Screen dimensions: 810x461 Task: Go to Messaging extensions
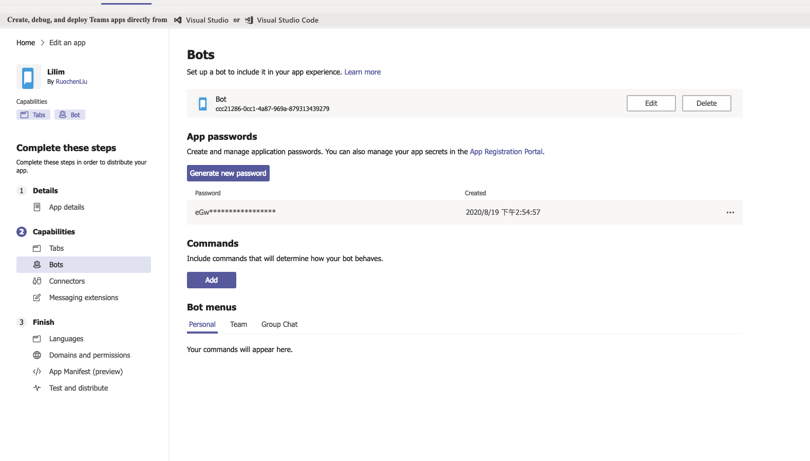tap(83, 298)
